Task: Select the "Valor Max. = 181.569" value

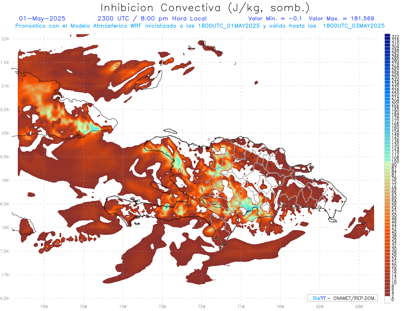Action: [341, 18]
